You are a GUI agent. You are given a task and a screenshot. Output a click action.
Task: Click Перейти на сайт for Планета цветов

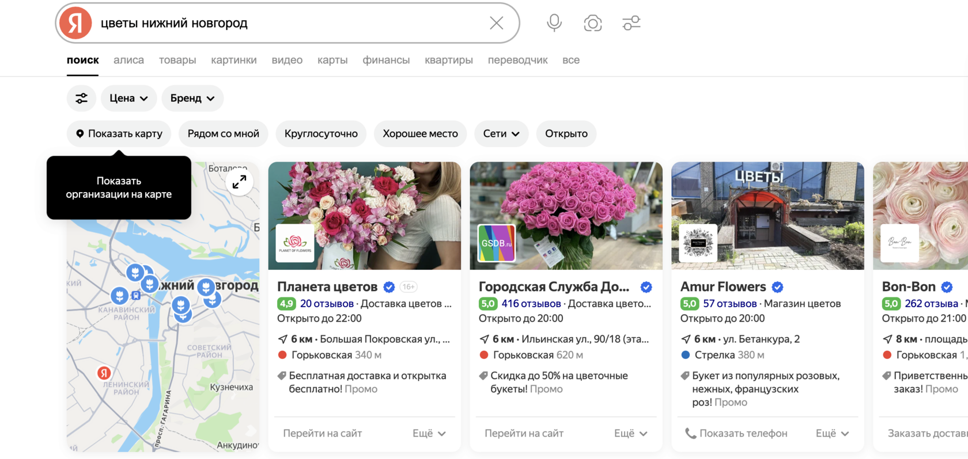[323, 434]
